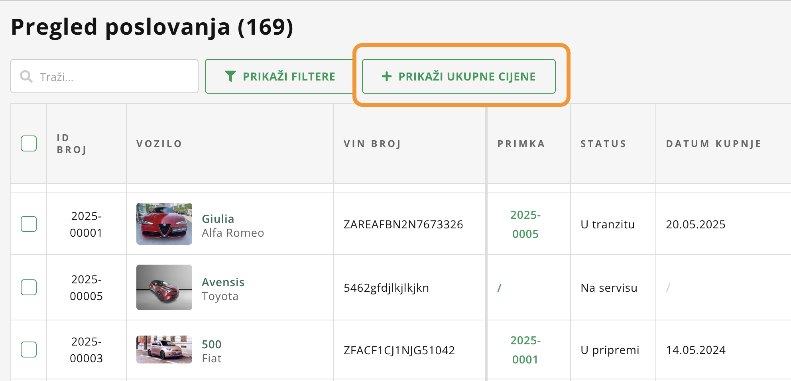Viewport: 791px width, 381px height.
Task: Open the Avensis vehicle link
Action: pos(223,282)
